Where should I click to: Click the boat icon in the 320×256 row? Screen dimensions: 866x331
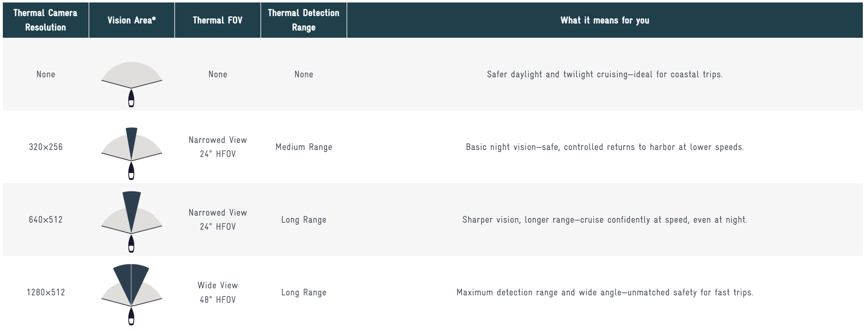[x=131, y=171]
